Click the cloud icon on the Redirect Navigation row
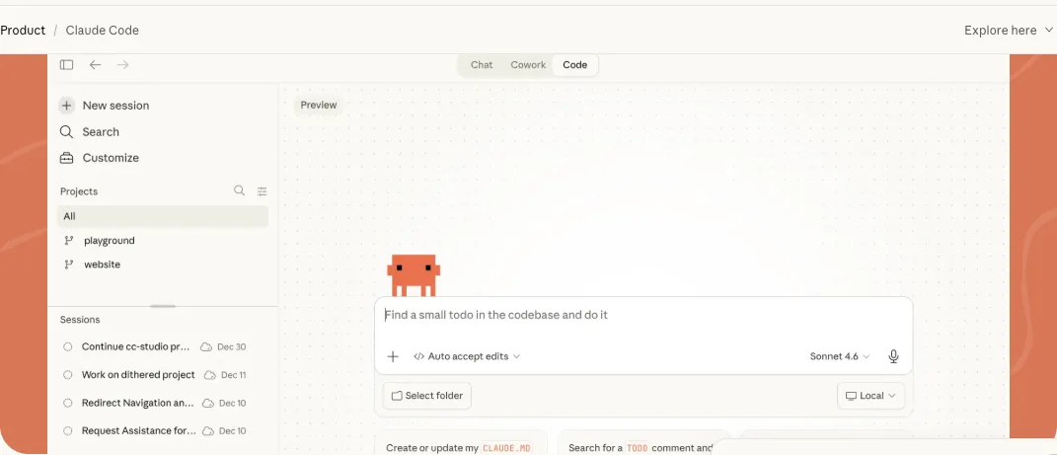 [x=208, y=403]
